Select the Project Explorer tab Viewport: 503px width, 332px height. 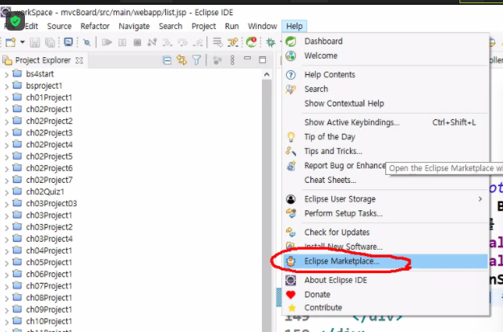[x=43, y=60]
